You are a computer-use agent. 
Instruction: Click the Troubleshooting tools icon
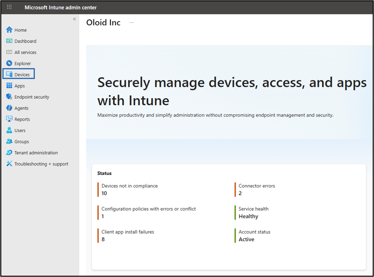click(x=9, y=164)
